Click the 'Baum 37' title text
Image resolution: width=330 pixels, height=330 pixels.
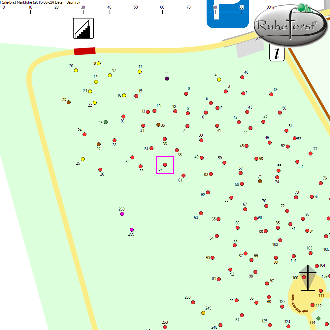click(74, 2)
